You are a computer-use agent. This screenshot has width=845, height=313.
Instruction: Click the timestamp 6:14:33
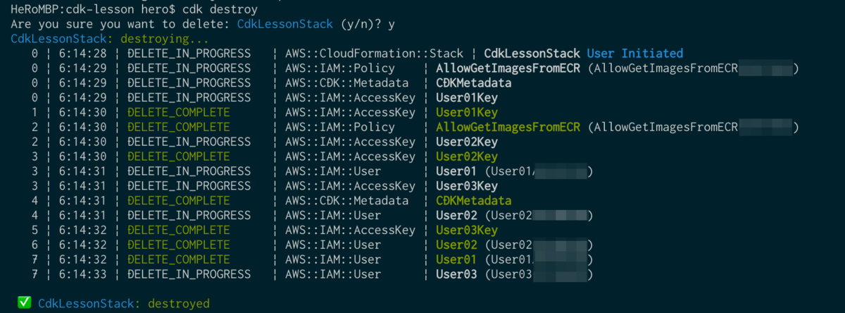[84, 274]
